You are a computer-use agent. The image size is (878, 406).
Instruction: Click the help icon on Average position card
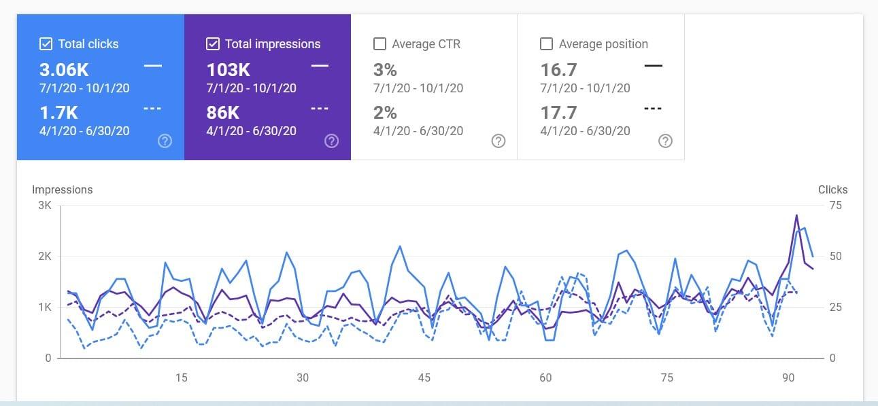(x=666, y=141)
